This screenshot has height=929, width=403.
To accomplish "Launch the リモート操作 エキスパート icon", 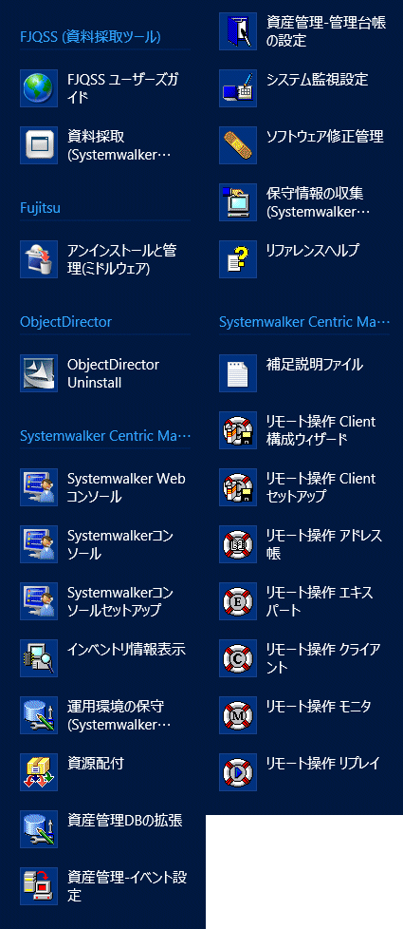I will coord(238,600).
